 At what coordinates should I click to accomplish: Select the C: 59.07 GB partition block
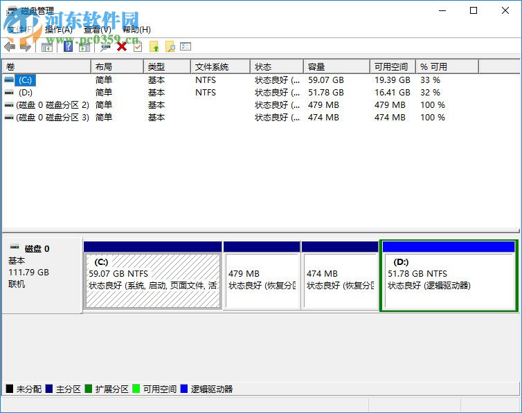[x=153, y=275]
